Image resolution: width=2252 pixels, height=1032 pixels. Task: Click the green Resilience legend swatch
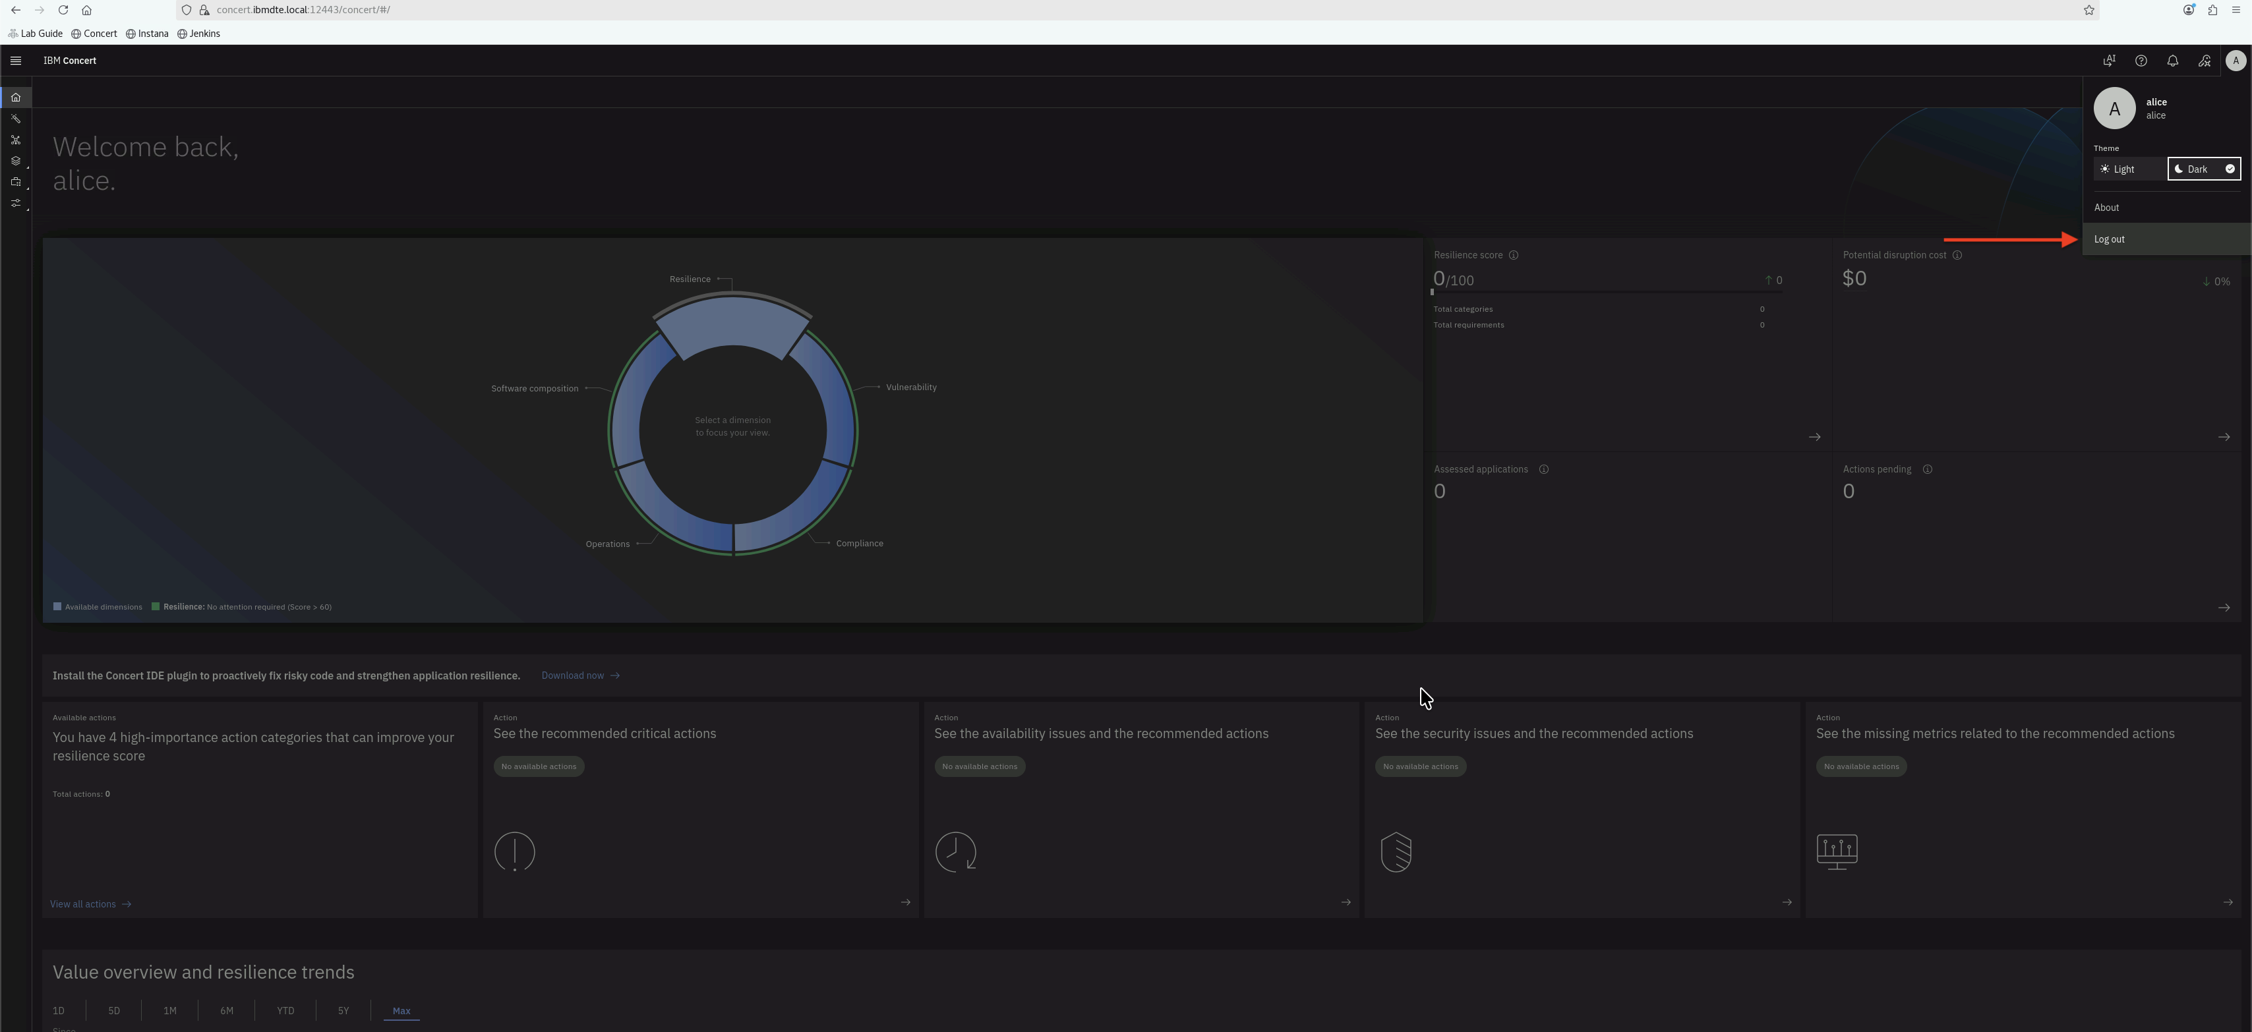156,606
